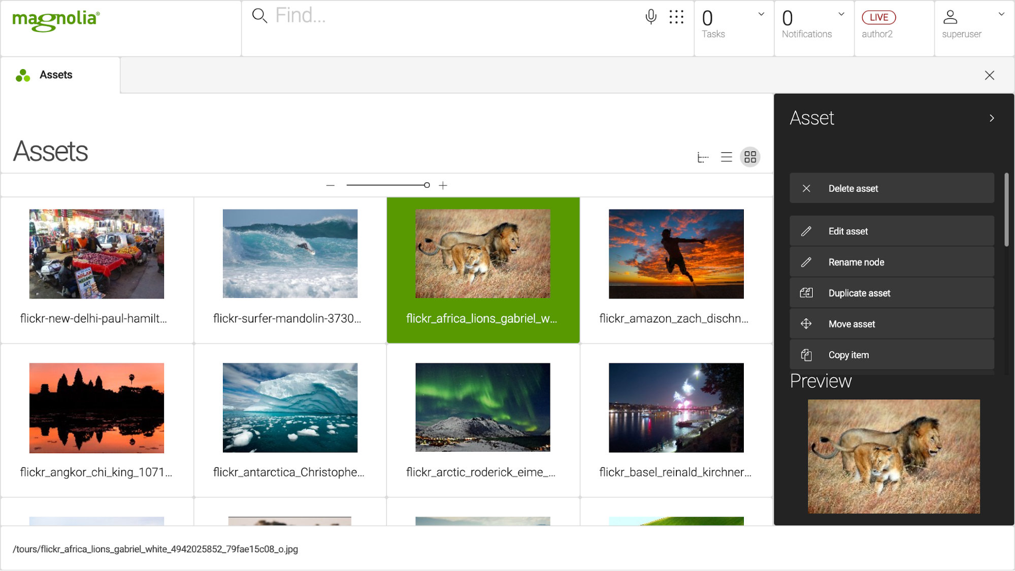This screenshot has width=1015, height=571.
Task: Click the Move asset crosshair icon
Action: 806,323
